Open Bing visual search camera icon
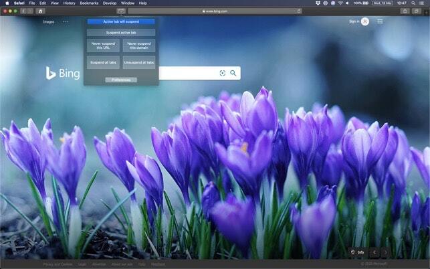430x269 pixels. pos(223,73)
